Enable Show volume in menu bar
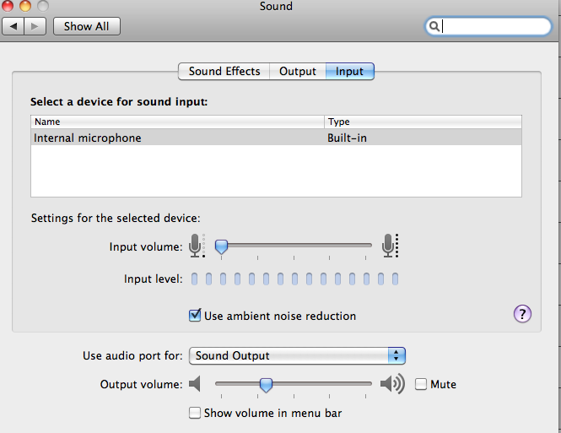 [195, 413]
